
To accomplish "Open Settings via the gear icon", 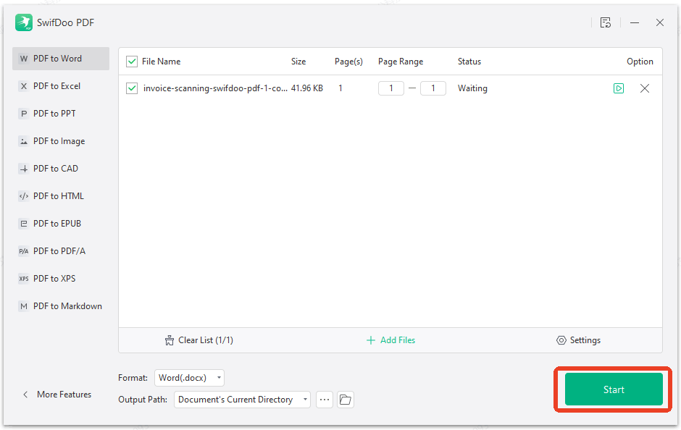I will pyautogui.click(x=561, y=340).
